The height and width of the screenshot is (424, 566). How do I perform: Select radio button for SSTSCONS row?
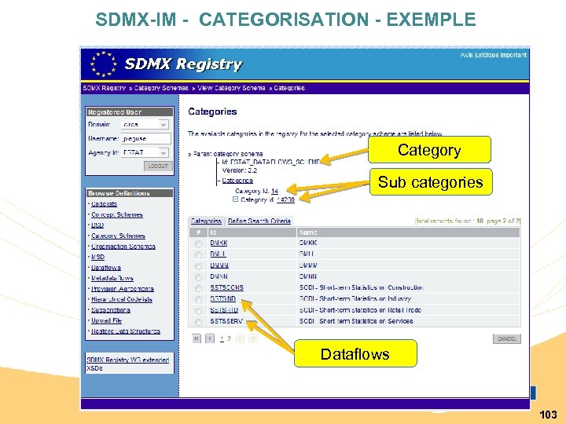pyautogui.click(x=198, y=288)
